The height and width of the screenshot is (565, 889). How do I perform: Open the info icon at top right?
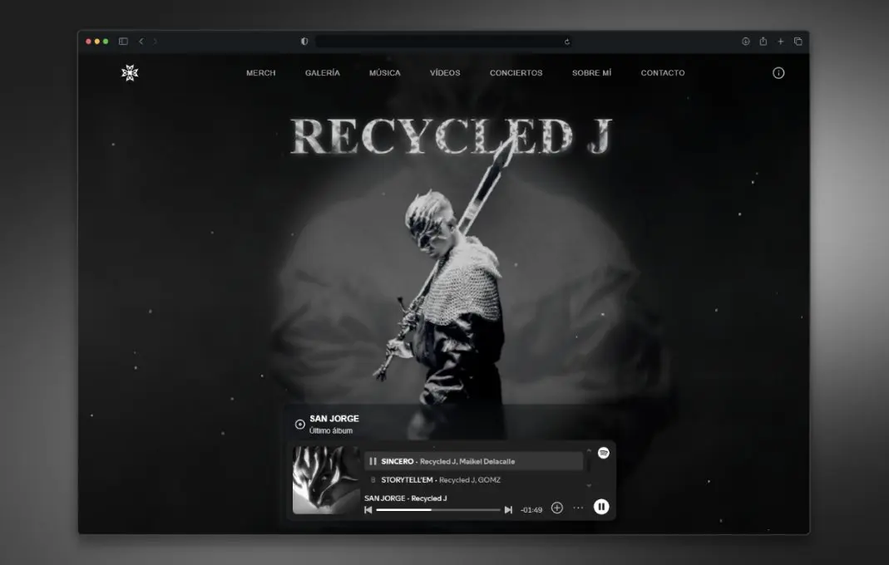[778, 73]
